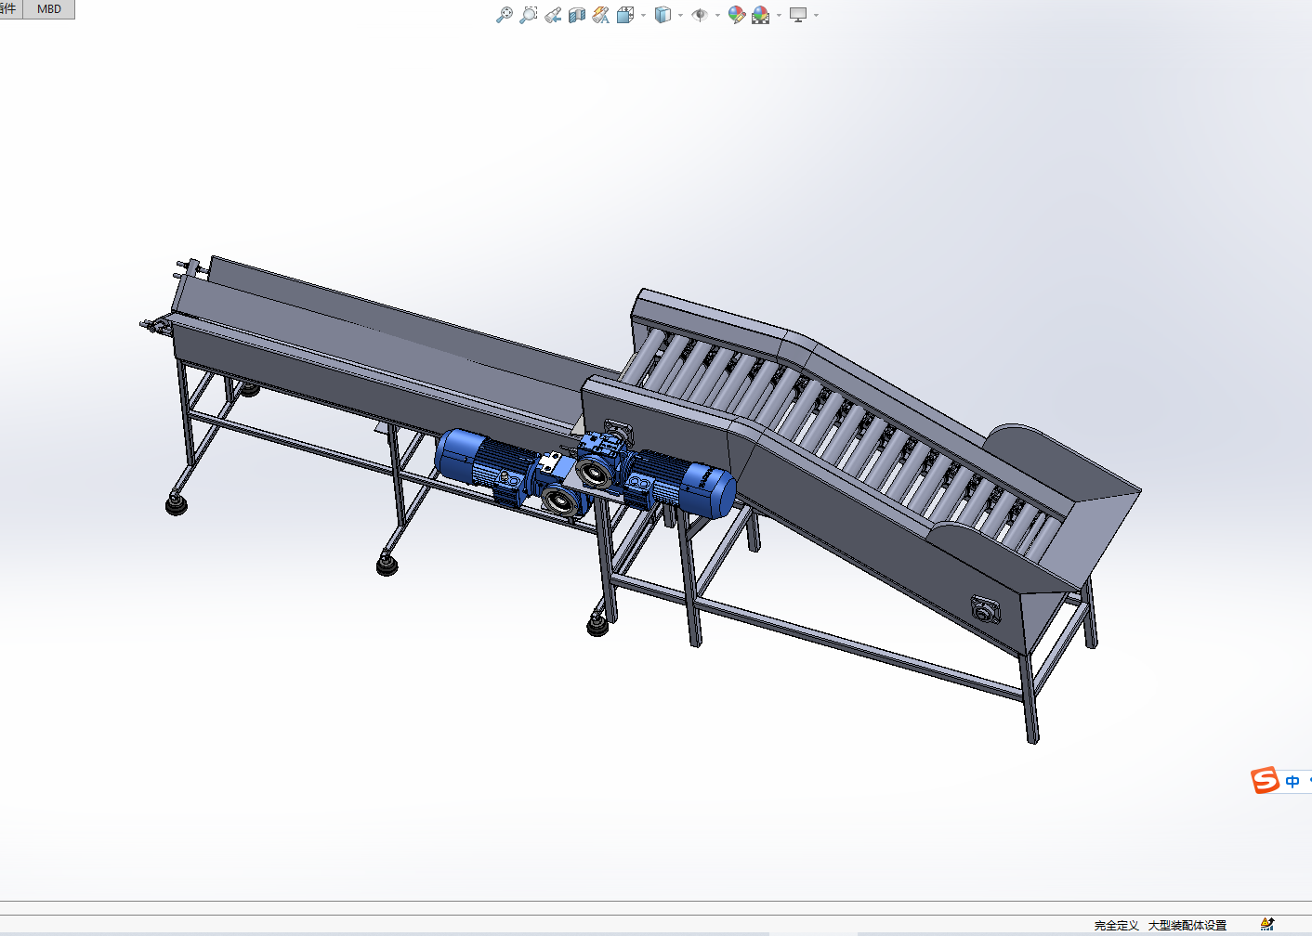Switch to the MBD tab
The width and height of the screenshot is (1312, 936).
(x=49, y=8)
